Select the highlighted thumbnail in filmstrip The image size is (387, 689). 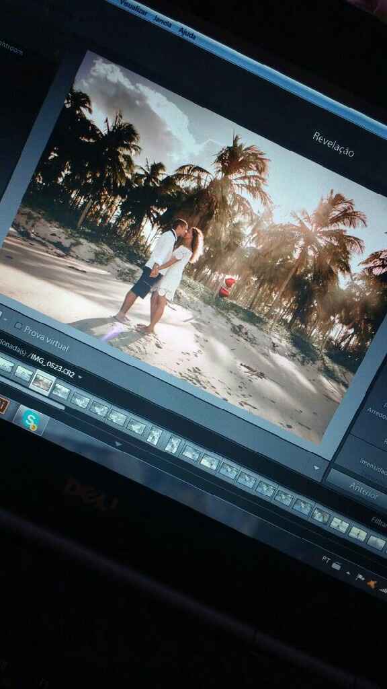(42, 381)
